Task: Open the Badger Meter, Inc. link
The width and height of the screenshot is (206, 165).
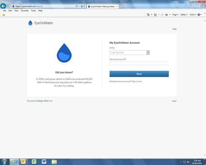Action: tap(45, 101)
